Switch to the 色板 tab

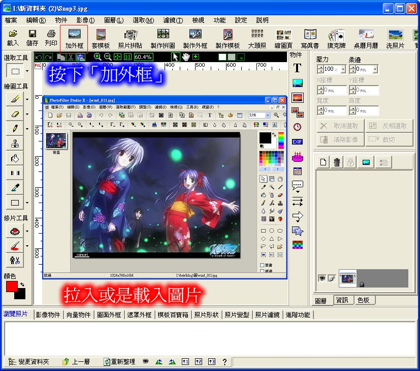pos(364,300)
